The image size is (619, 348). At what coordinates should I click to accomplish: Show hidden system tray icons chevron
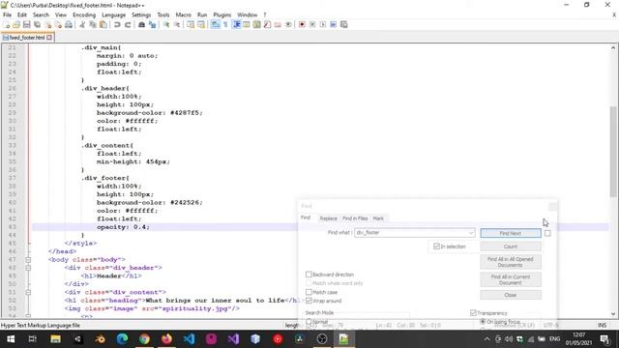487,339
